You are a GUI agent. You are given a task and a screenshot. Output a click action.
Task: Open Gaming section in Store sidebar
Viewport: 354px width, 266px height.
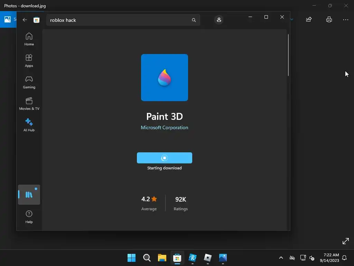pyautogui.click(x=29, y=82)
